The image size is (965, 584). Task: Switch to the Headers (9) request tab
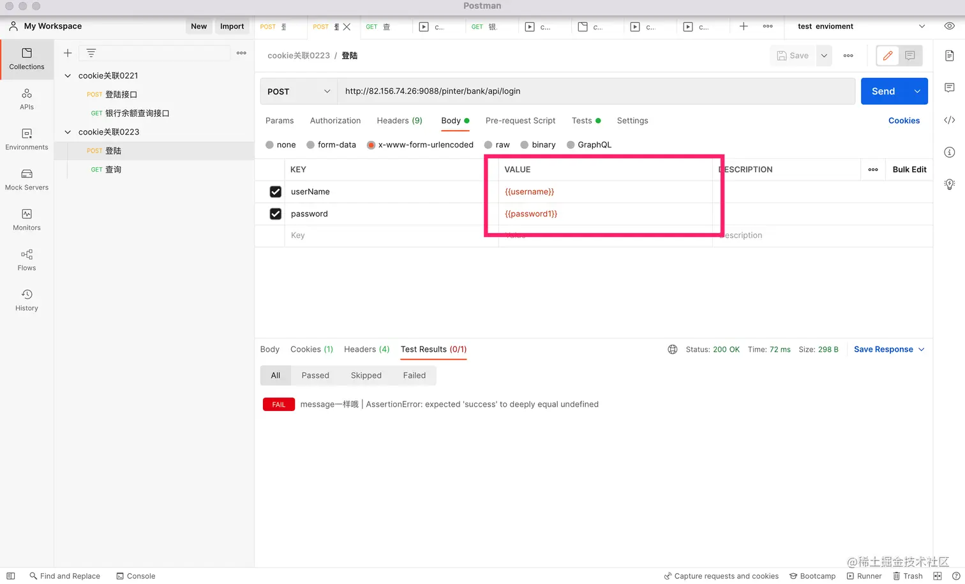[x=400, y=121]
